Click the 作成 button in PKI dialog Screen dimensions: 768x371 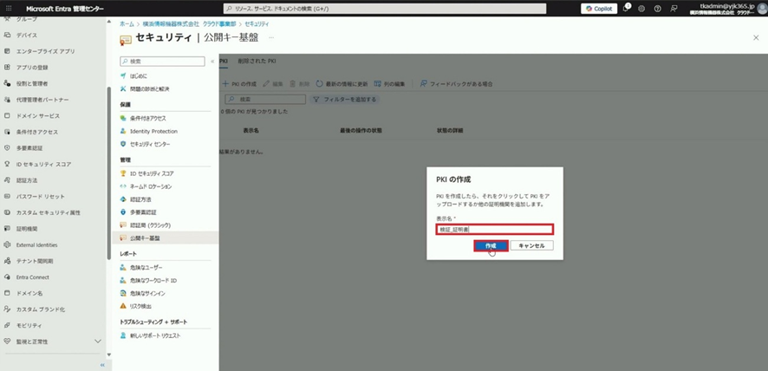coord(491,246)
